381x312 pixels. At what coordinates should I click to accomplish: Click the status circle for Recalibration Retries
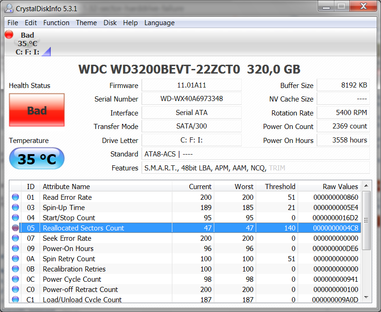(x=15, y=269)
